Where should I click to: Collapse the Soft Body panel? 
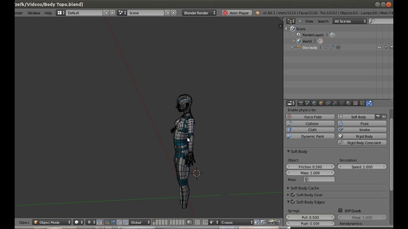click(288, 151)
